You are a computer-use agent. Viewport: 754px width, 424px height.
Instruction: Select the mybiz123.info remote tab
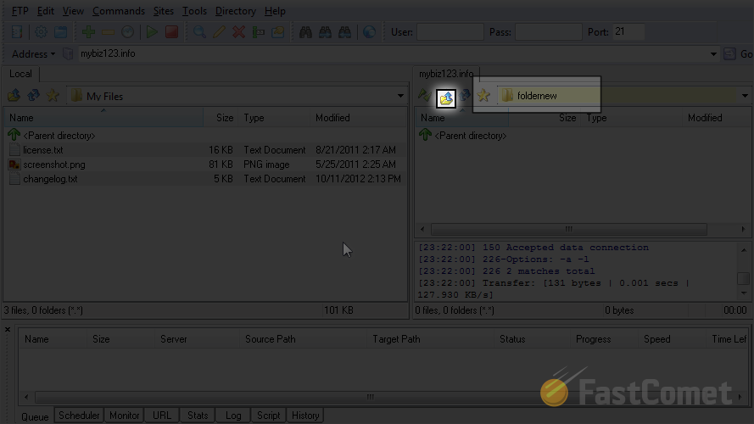446,74
